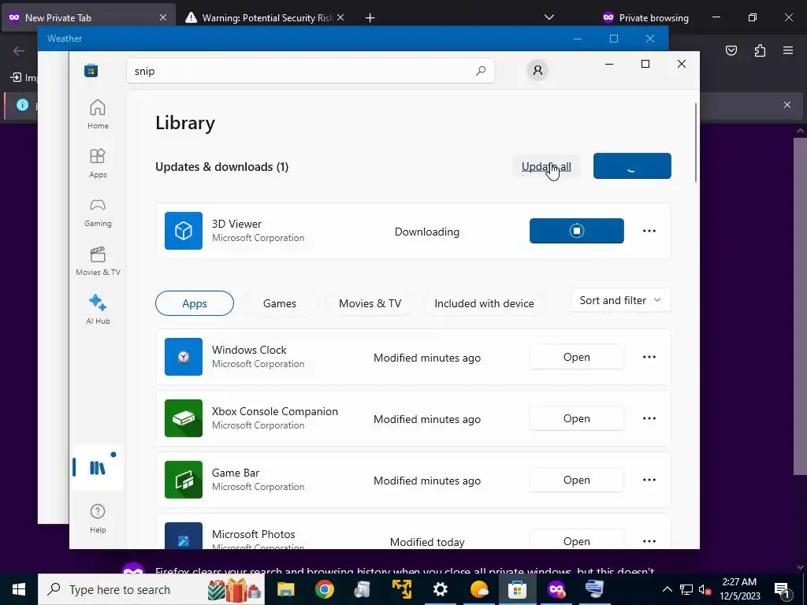
Task: Open Microsoft Photos app
Action: coord(576,540)
